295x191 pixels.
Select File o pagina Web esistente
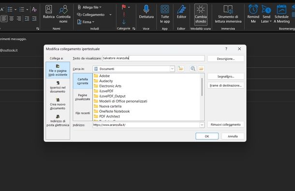(x=58, y=70)
